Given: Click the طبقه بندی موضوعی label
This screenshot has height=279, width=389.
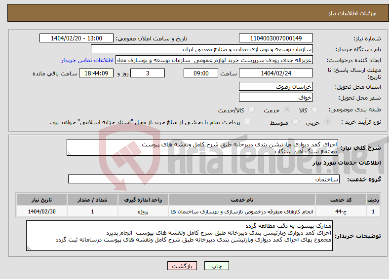Looking at the screenshot, I should [x=355, y=109].
